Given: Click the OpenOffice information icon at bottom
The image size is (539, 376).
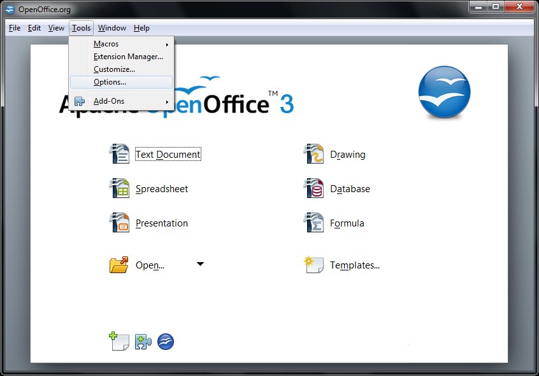Looking at the screenshot, I should pyautogui.click(x=166, y=342).
